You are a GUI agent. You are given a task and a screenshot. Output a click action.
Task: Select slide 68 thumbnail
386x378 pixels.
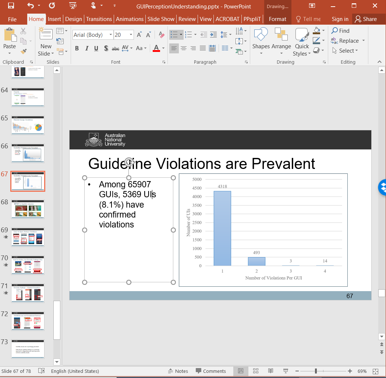28,209
